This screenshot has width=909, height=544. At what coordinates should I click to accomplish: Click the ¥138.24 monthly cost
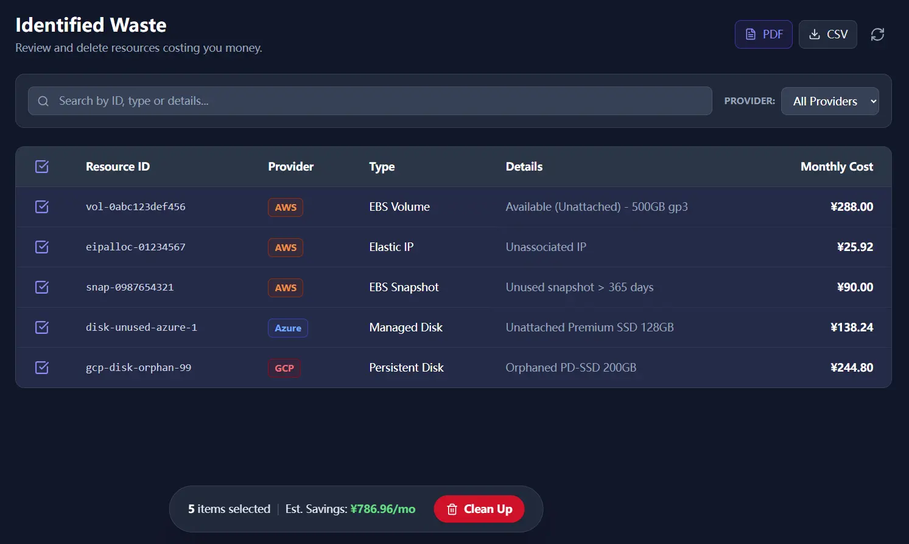tap(852, 327)
